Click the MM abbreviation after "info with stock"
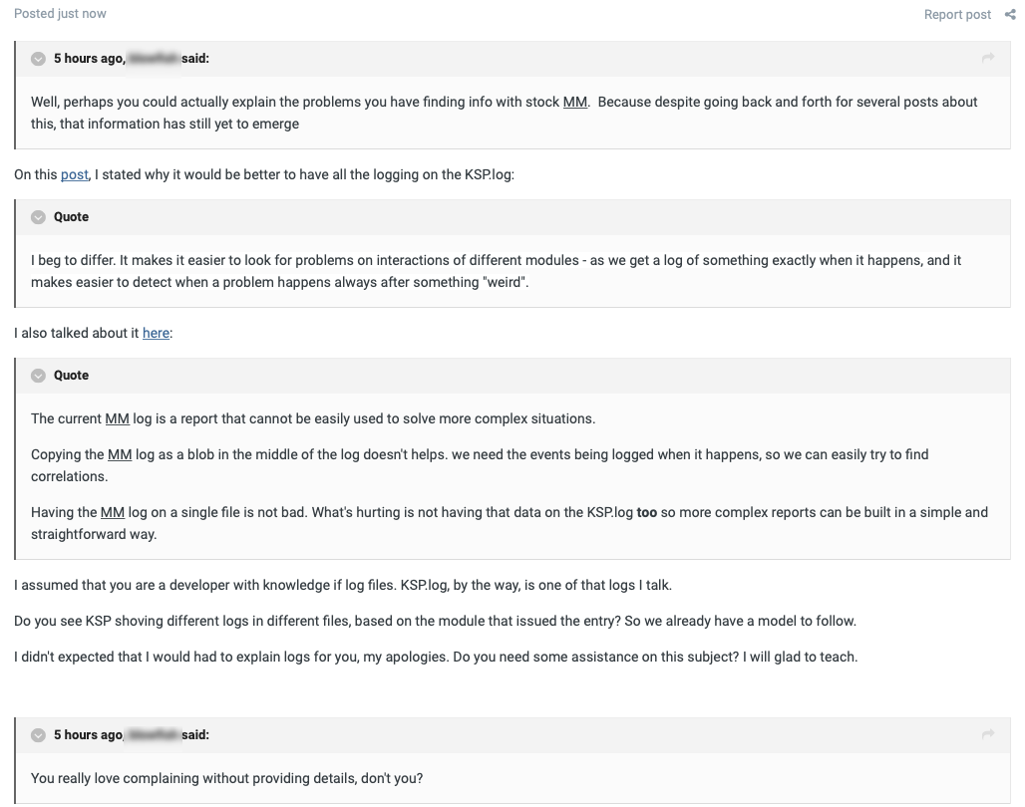The height and width of the screenshot is (807, 1025). tap(575, 102)
